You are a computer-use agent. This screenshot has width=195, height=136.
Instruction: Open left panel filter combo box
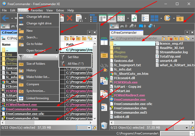click(x=84, y=128)
